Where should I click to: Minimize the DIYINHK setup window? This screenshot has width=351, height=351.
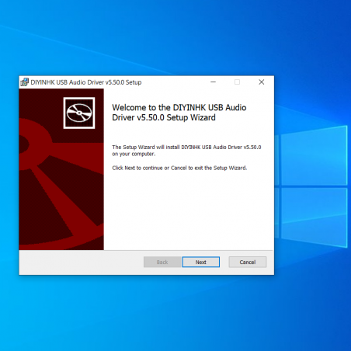pos(214,82)
